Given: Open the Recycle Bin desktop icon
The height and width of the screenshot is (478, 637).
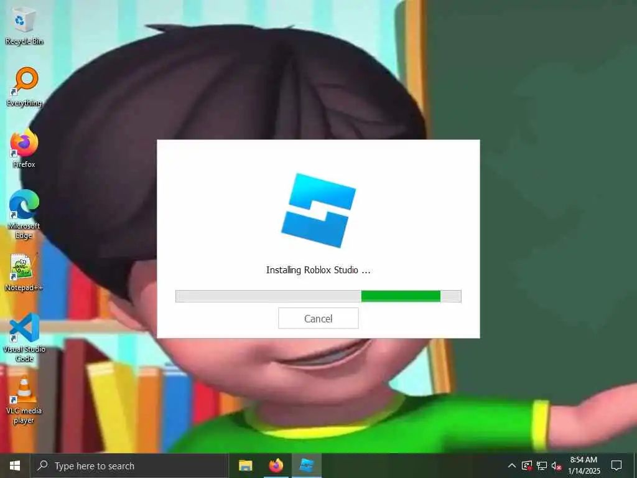Looking at the screenshot, I should [24, 26].
